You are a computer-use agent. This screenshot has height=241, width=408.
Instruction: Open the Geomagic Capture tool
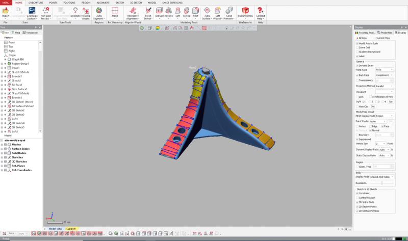tap(32, 13)
